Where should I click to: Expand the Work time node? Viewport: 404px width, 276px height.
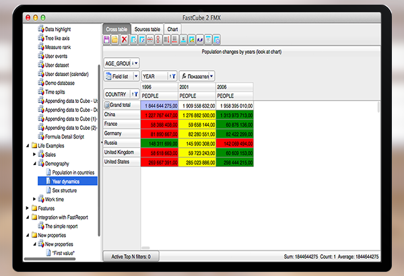tap(35, 199)
